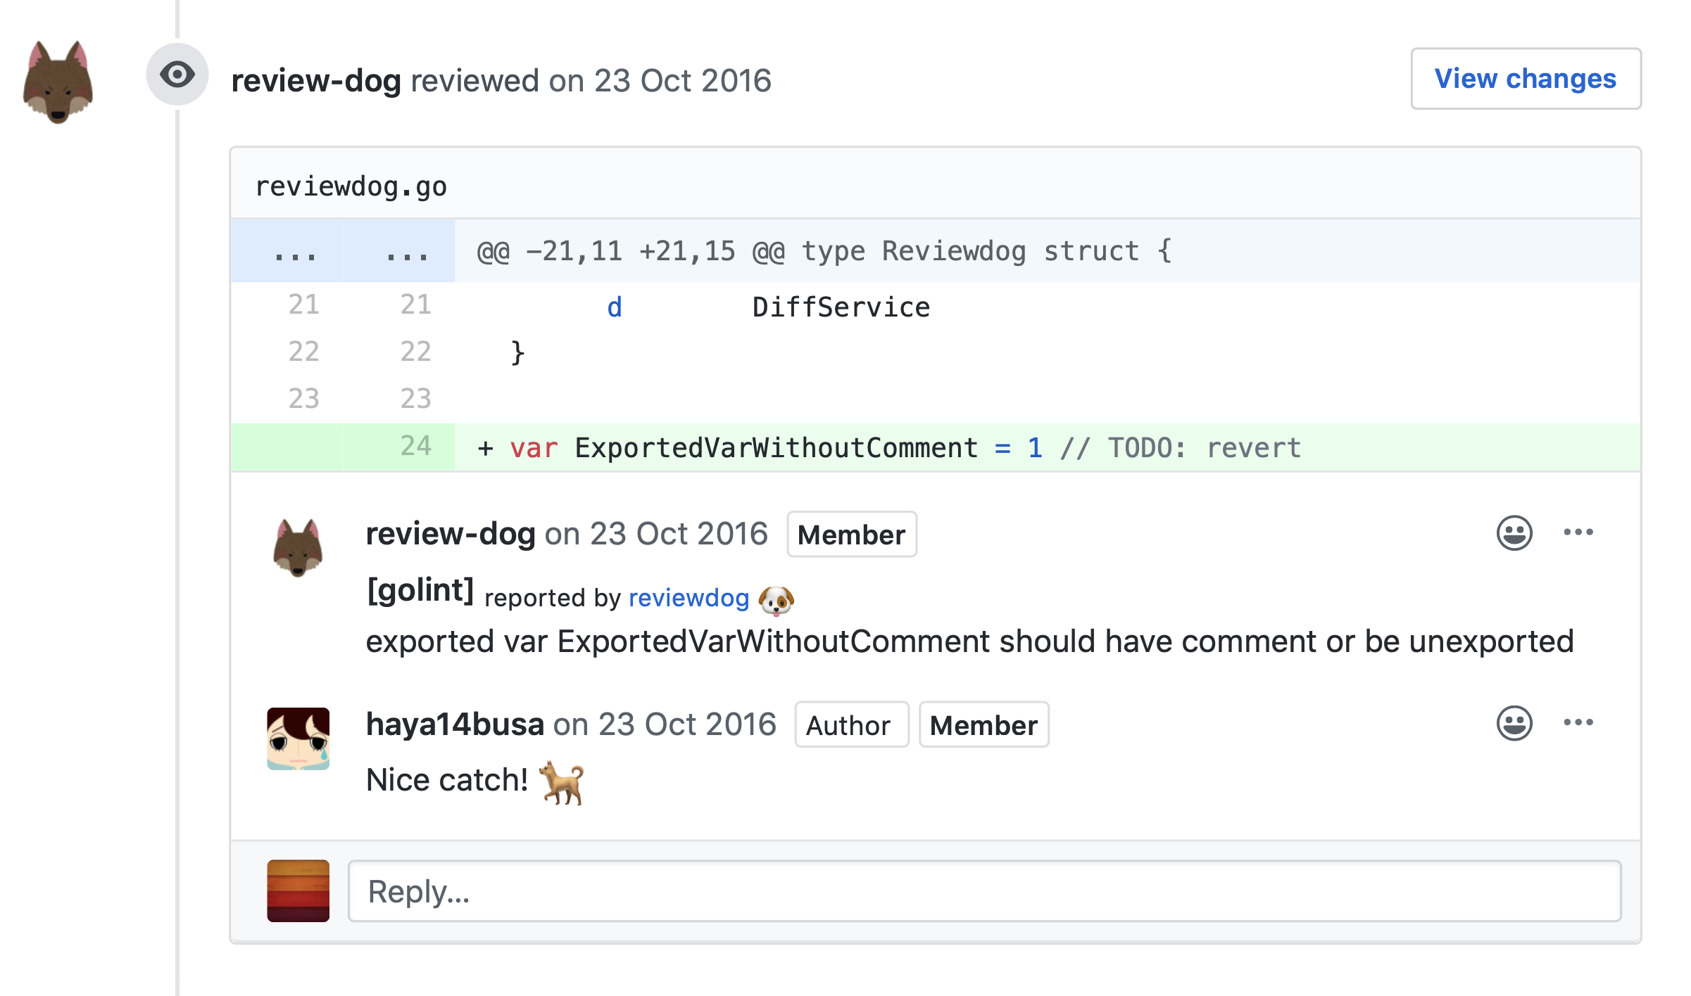Click the 'Nice catch!' comment text

pyautogui.click(x=447, y=780)
